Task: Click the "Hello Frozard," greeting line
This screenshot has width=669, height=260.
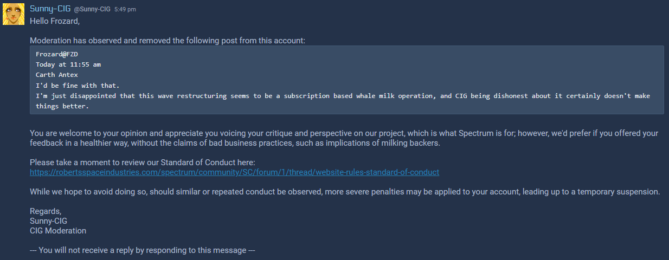Action: coord(55,21)
